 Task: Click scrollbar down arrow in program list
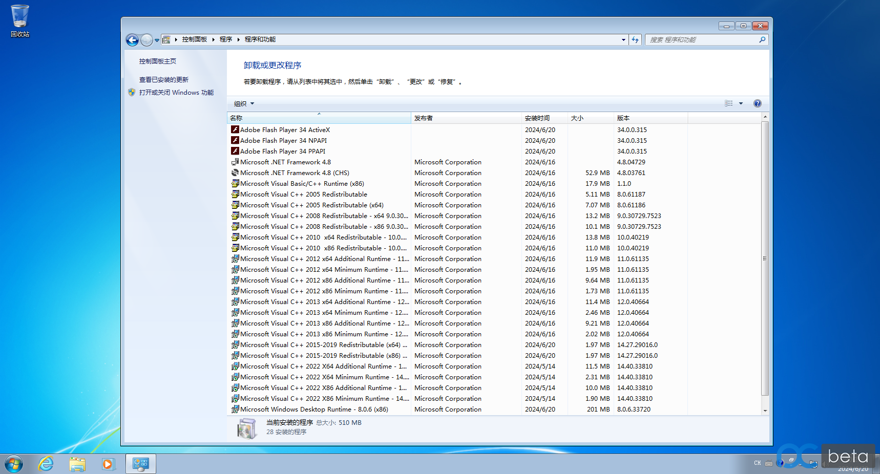[765, 411]
